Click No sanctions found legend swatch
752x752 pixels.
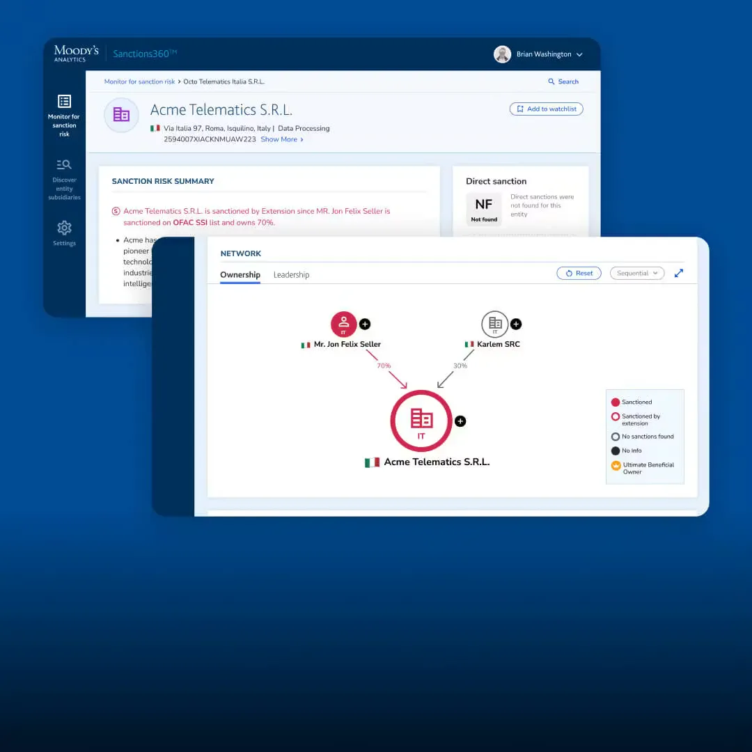point(616,437)
